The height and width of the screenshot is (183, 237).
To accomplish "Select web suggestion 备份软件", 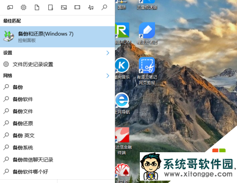I will pyautogui.click(x=57, y=99).
